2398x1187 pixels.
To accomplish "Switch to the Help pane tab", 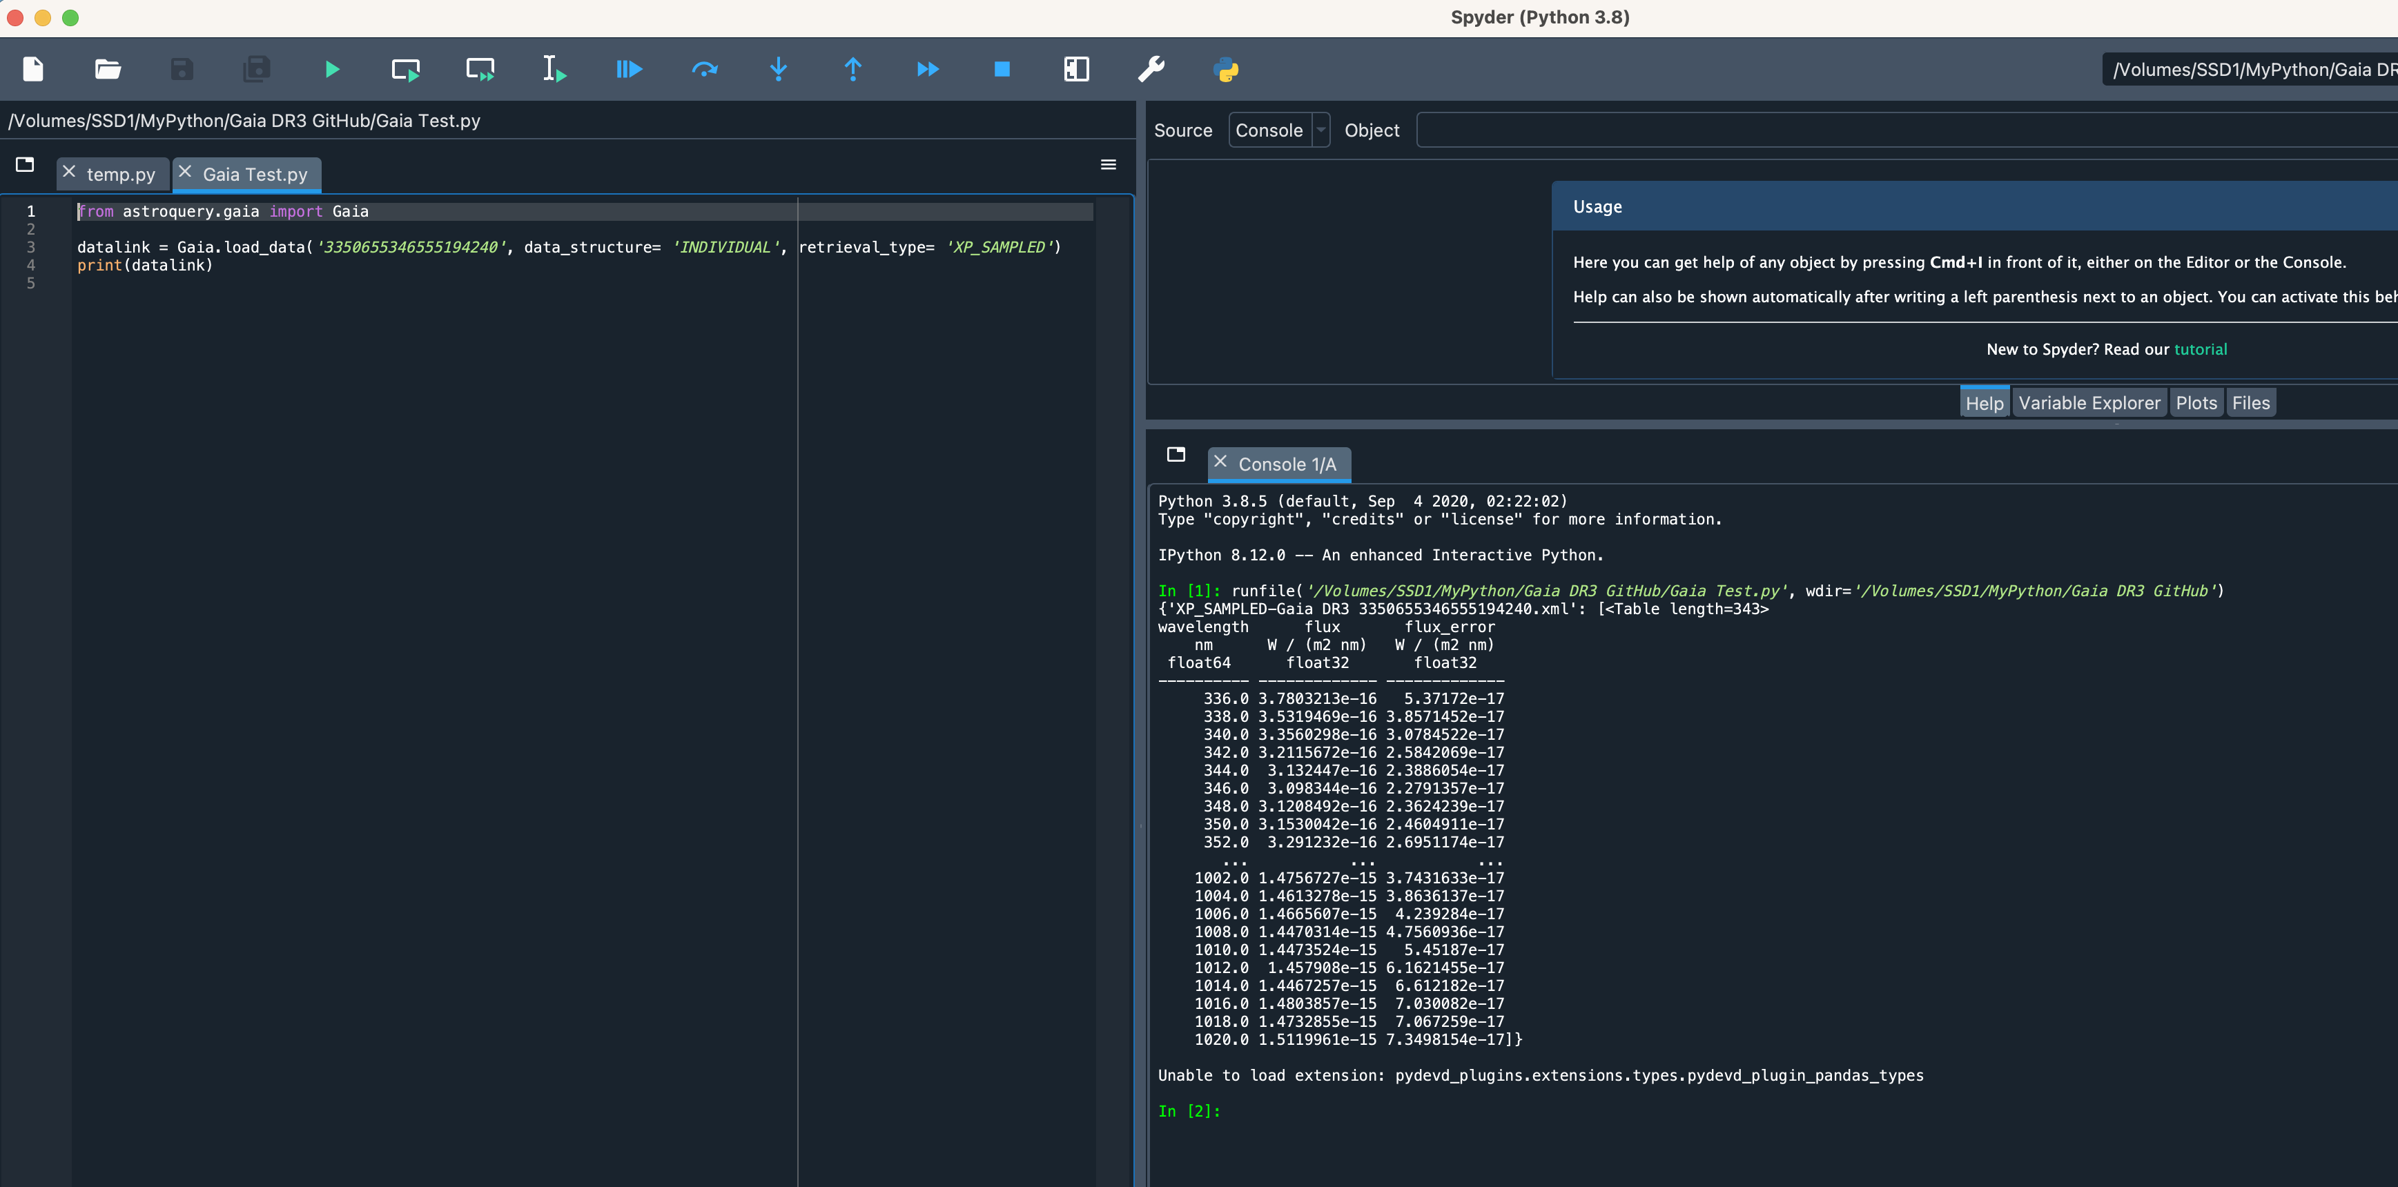I will [1984, 403].
